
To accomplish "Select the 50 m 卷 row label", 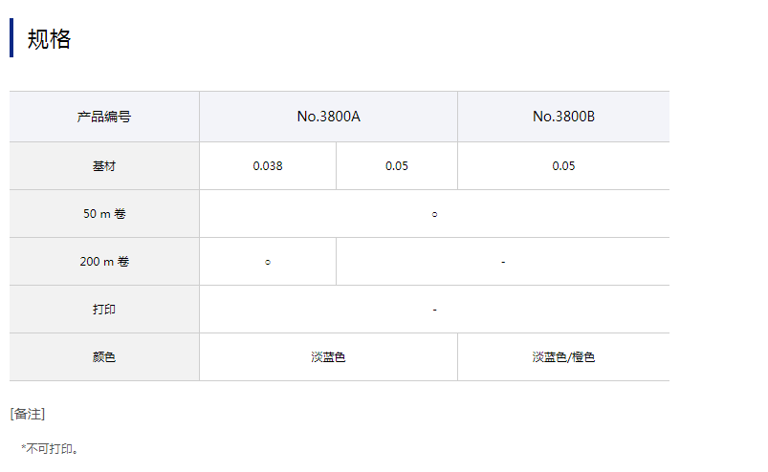I will (x=104, y=214).
